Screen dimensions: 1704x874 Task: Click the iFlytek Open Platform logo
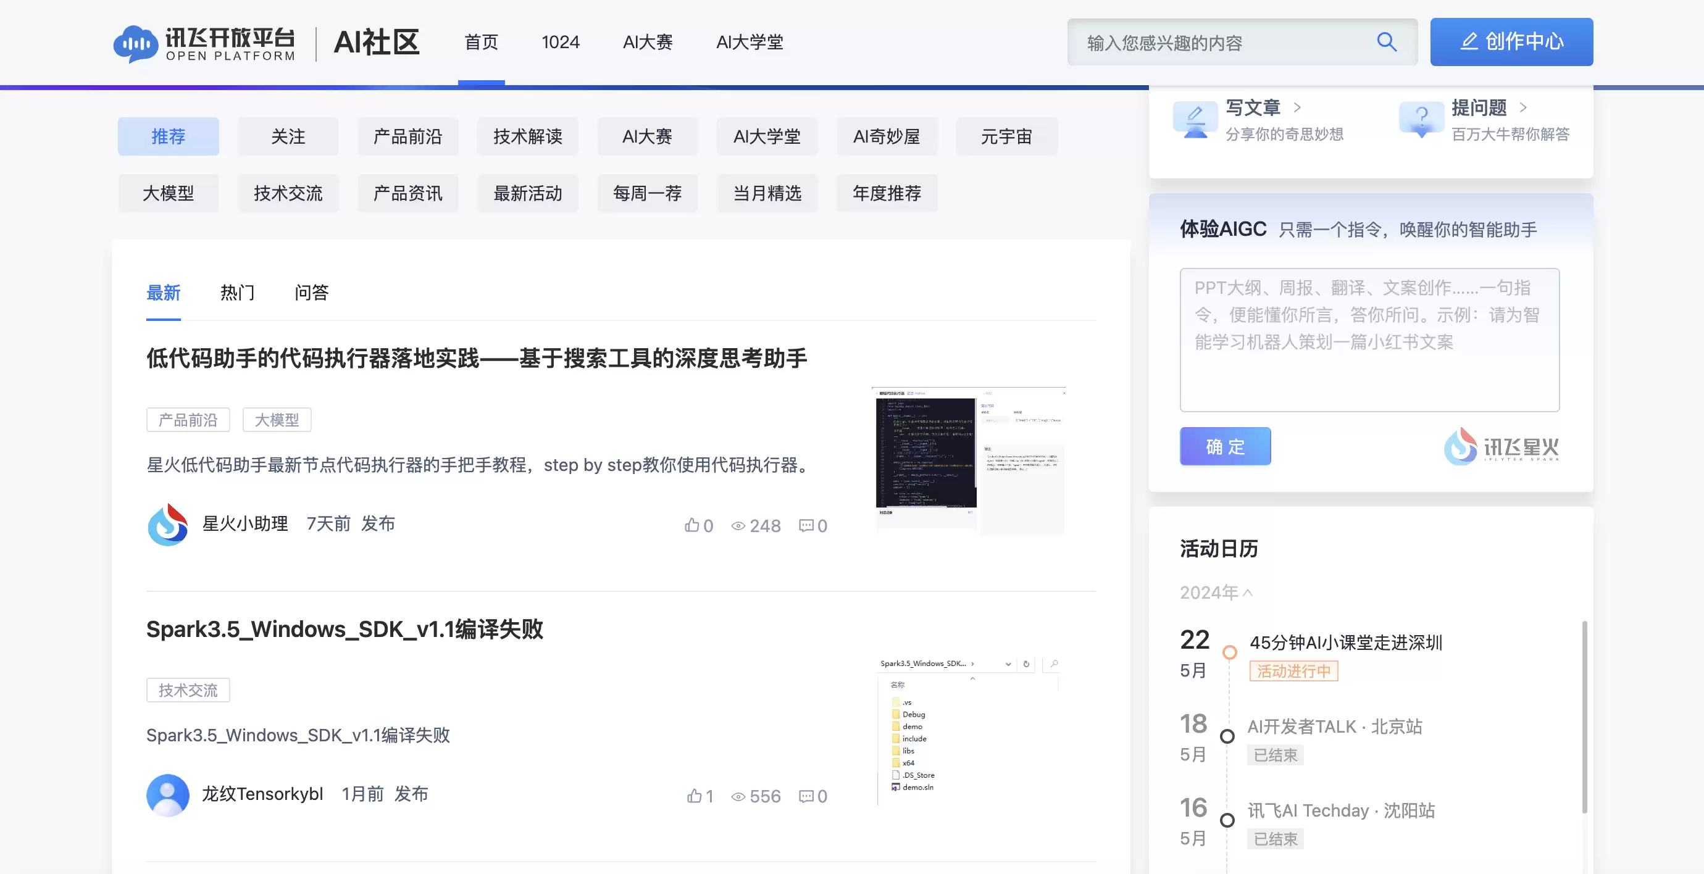coord(204,44)
